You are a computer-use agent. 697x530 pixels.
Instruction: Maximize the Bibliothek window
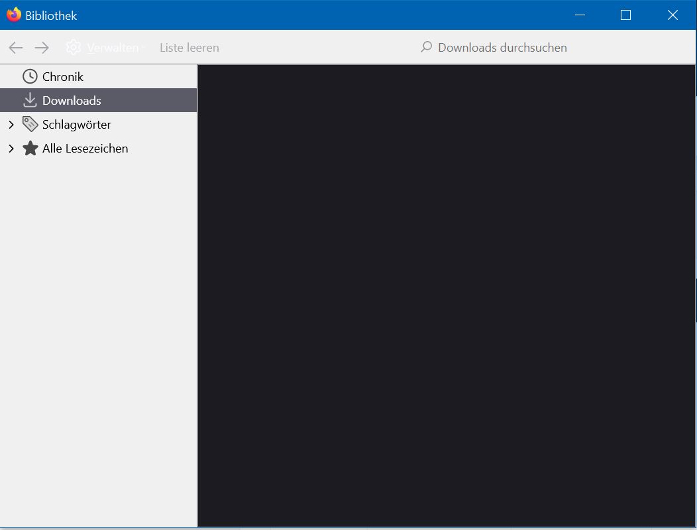(625, 15)
